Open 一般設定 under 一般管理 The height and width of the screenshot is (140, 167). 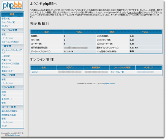click(x=6, y=56)
